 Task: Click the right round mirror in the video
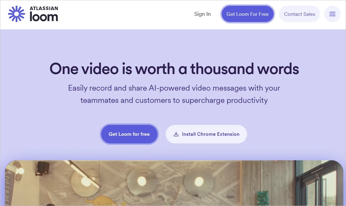point(199,182)
